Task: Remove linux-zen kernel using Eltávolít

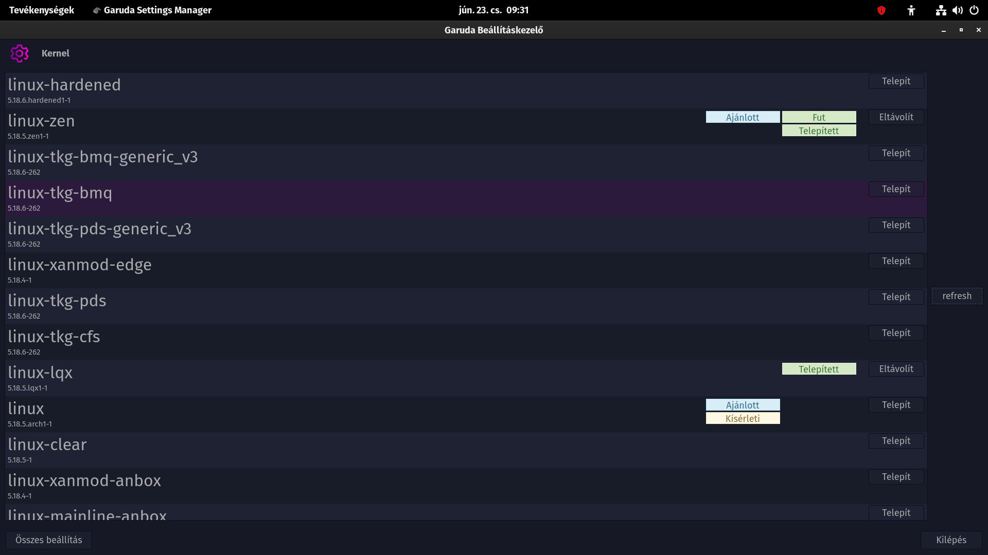Action: coord(896,117)
